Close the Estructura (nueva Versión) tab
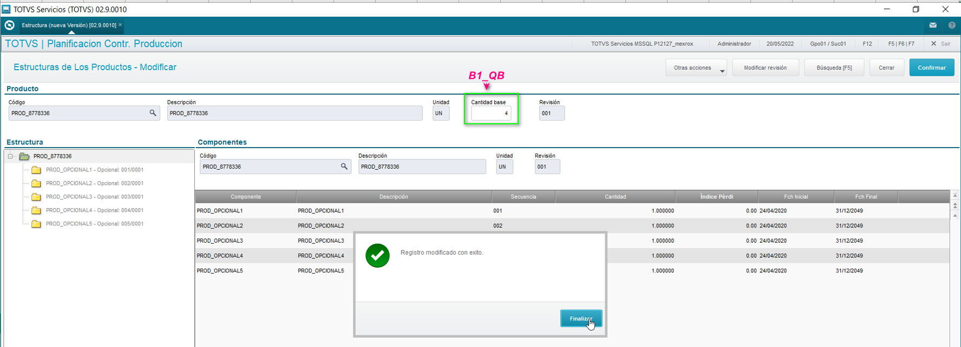This screenshot has height=347, width=961. coord(120,25)
